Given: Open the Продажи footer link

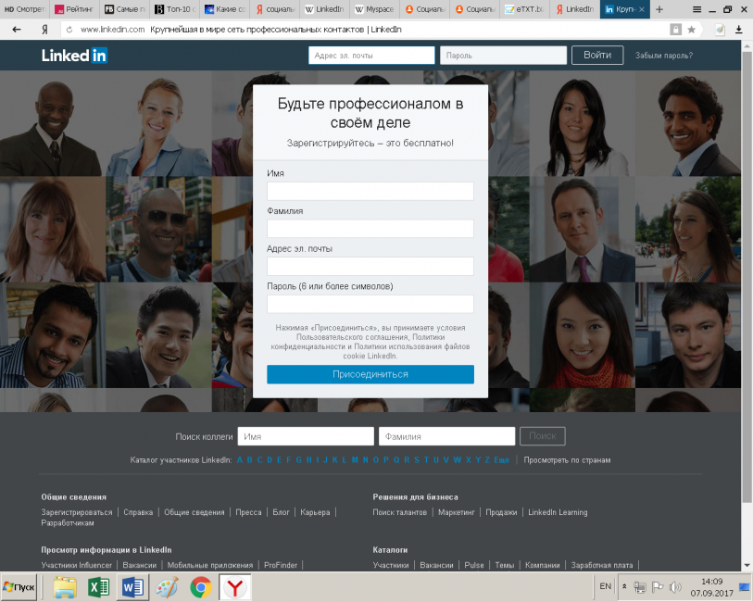Looking at the screenshot, I should coord(501,512).
